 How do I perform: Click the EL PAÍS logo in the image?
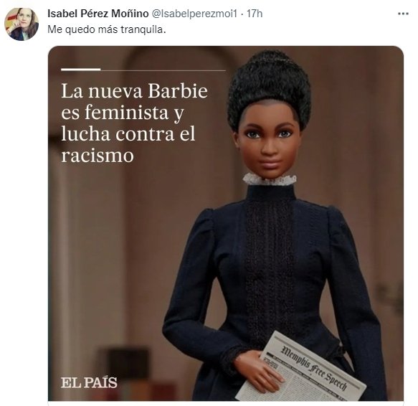tap(89, 382)
